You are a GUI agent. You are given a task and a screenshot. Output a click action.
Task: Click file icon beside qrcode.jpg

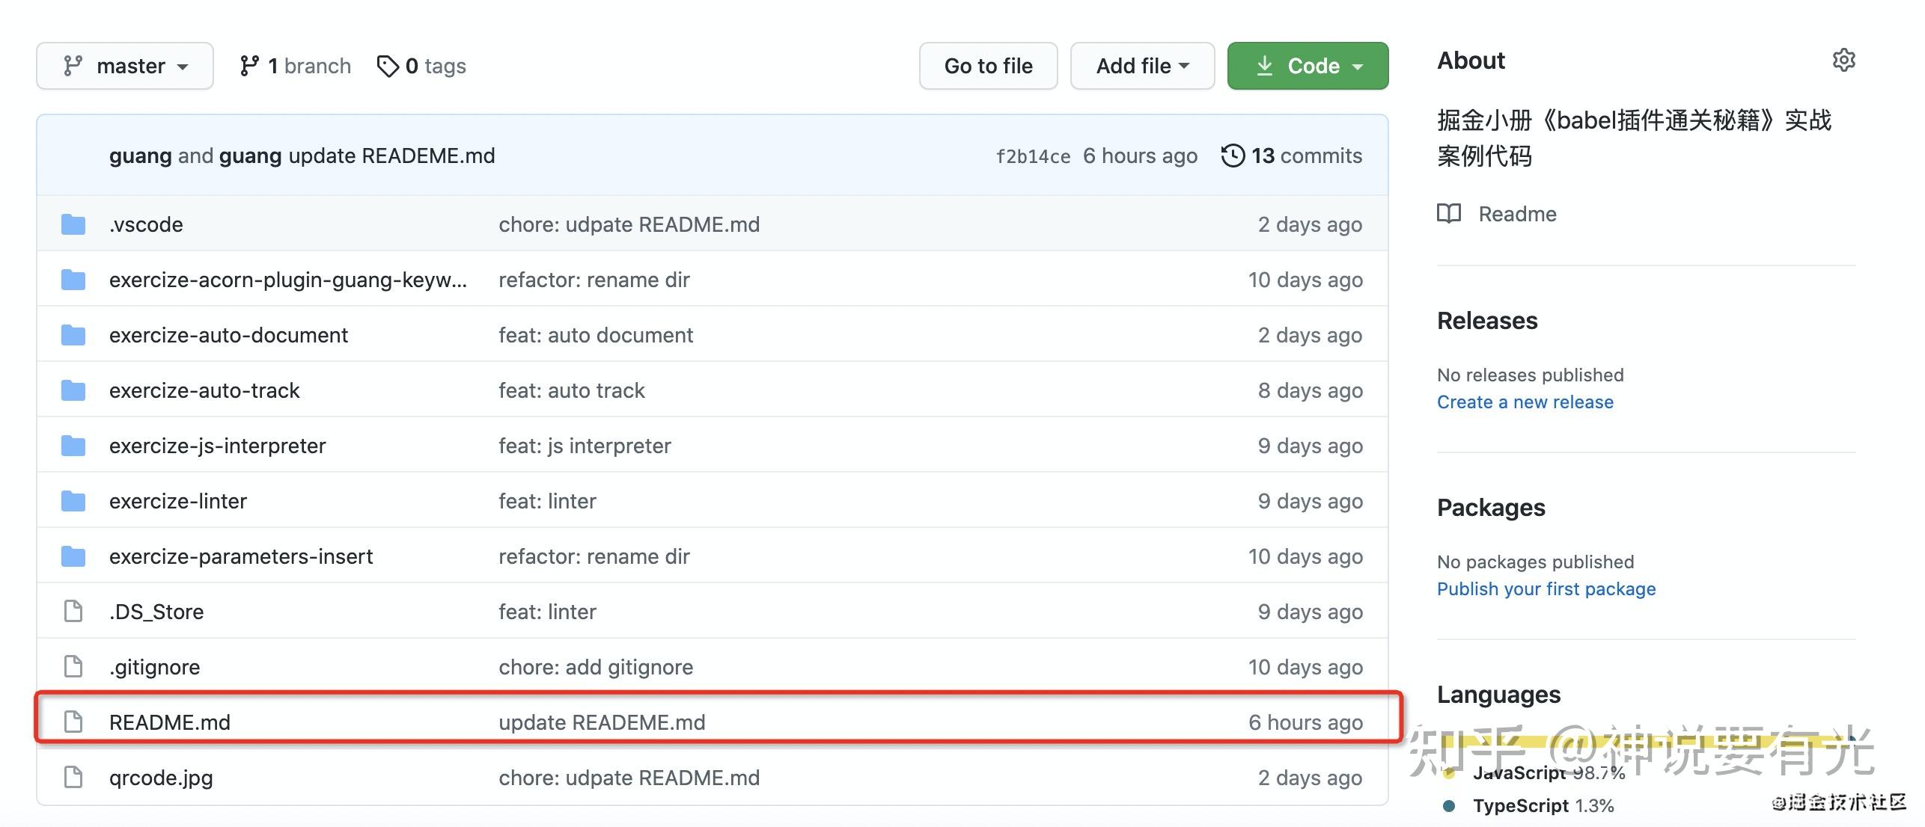pos(73,778)
